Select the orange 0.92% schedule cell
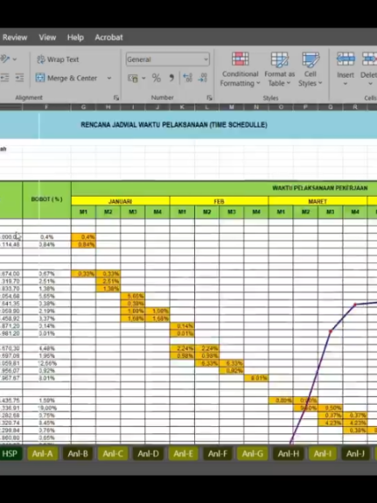This screenshot has width=377, height=503. tap(231, 371)
